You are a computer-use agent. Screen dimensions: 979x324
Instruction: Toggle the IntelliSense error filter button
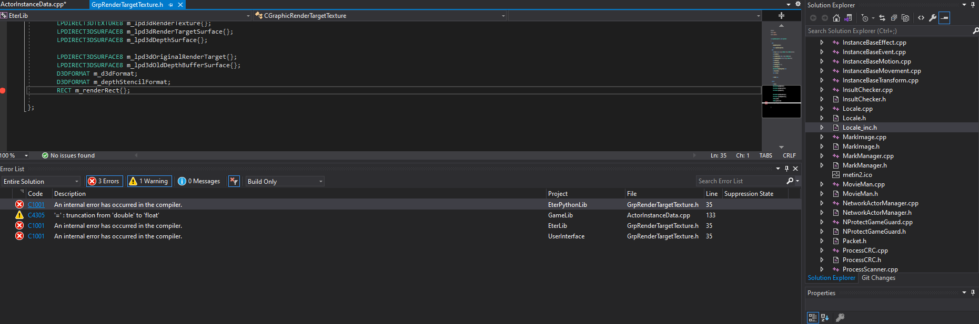click(234, 181)
